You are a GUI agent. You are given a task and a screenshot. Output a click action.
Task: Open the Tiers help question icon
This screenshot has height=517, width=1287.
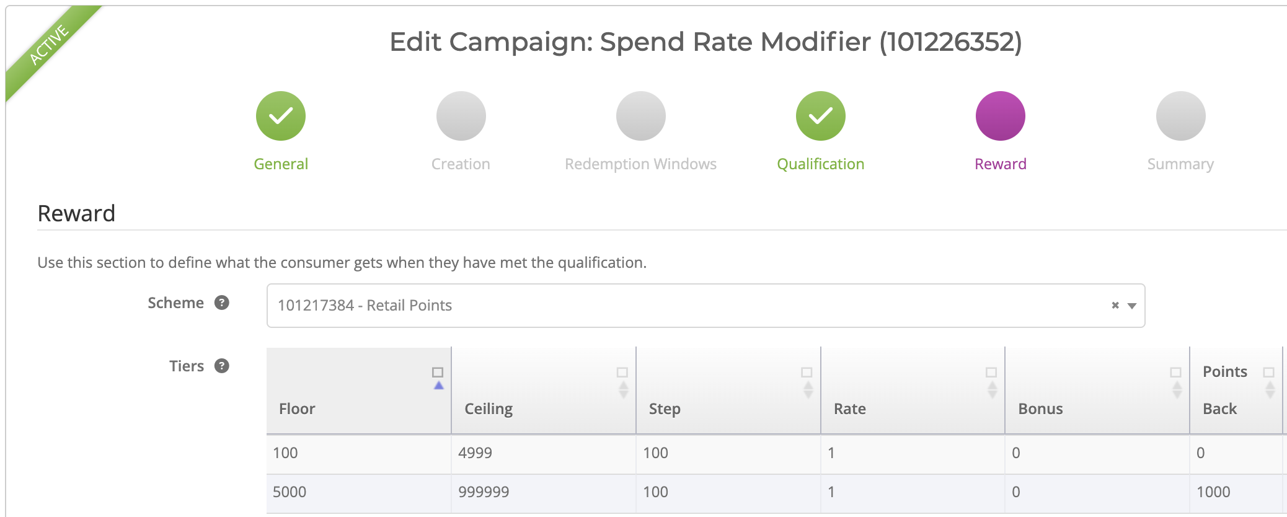tap(222, 366)
